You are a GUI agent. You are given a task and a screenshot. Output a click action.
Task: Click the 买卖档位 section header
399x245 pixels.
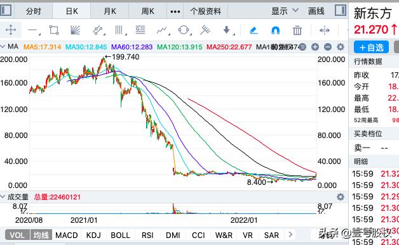(368, 134)
